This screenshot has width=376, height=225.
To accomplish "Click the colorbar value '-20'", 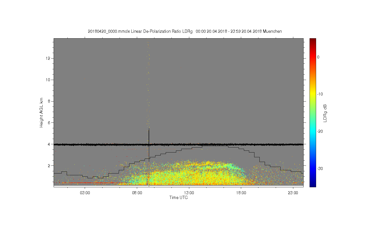I will point(320,131).
